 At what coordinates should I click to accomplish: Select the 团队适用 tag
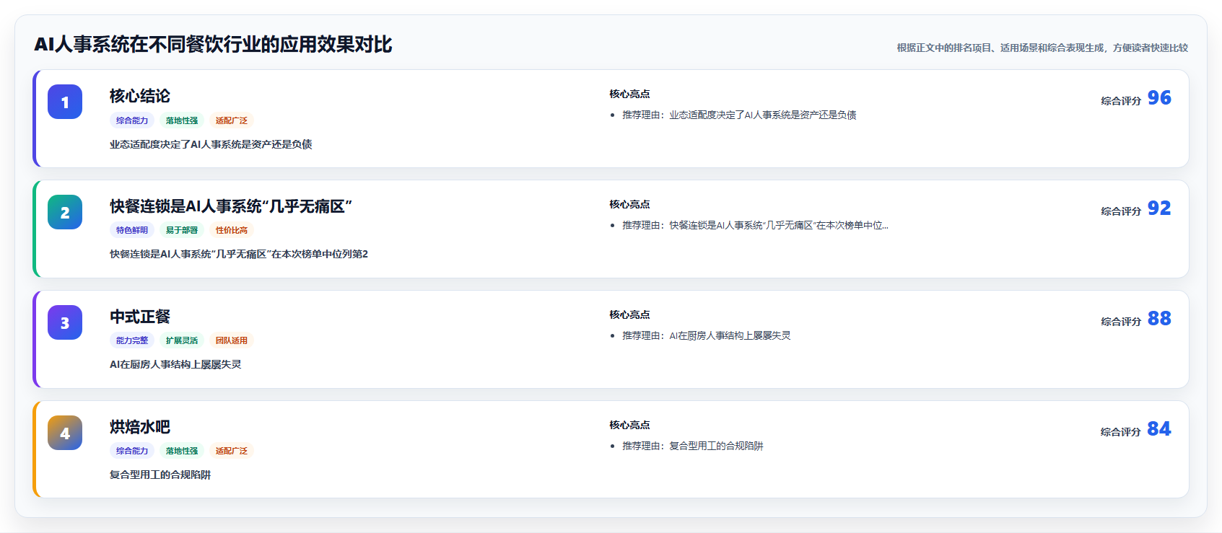232,340
